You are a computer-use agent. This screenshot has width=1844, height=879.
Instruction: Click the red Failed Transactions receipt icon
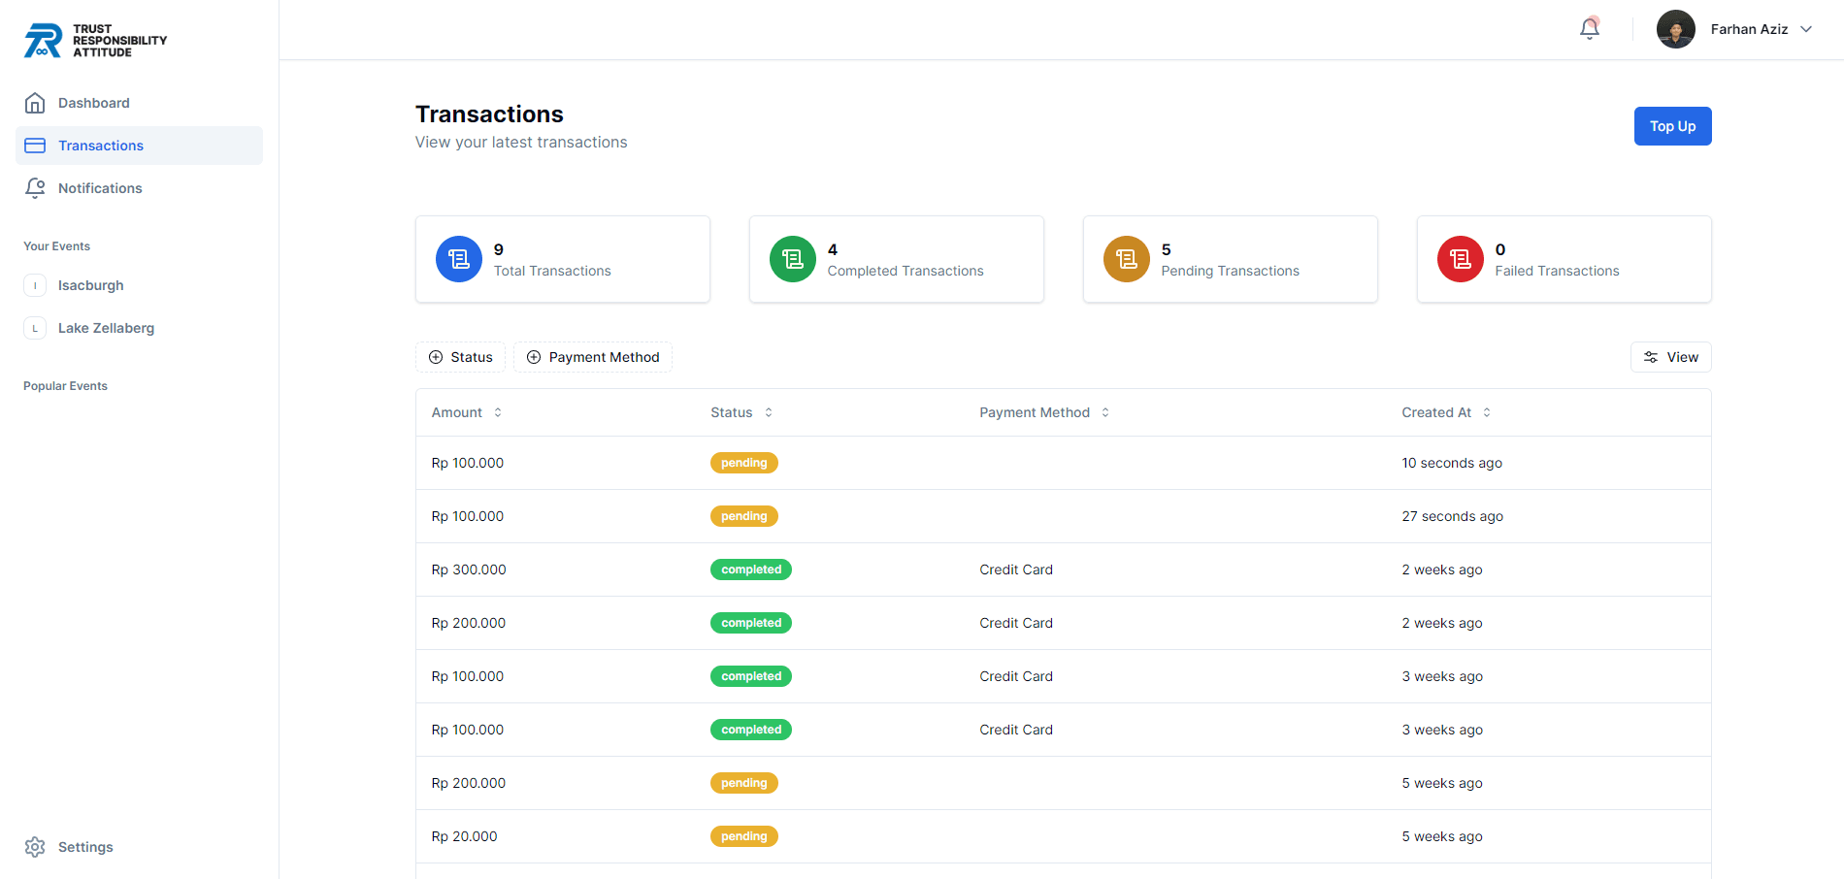tap(1460, 259)
